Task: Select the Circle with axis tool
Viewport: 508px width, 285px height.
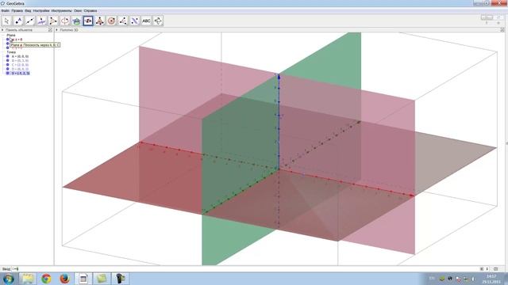Action: pyautogui.click(x=65, y=21)
